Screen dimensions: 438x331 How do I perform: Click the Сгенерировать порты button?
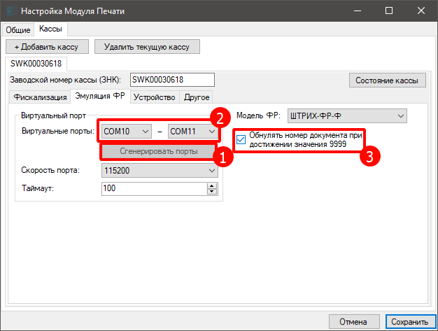tap(158, 151)
